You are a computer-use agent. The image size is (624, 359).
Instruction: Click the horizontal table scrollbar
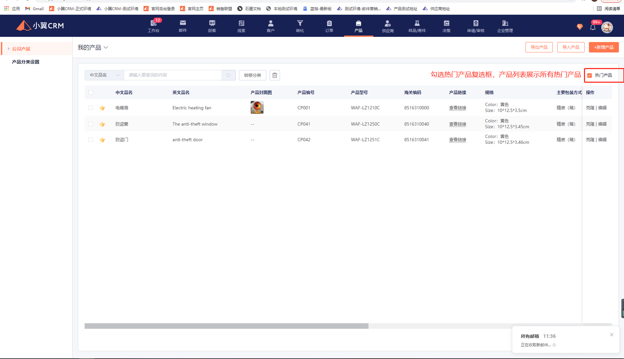(x=226, y=326)
